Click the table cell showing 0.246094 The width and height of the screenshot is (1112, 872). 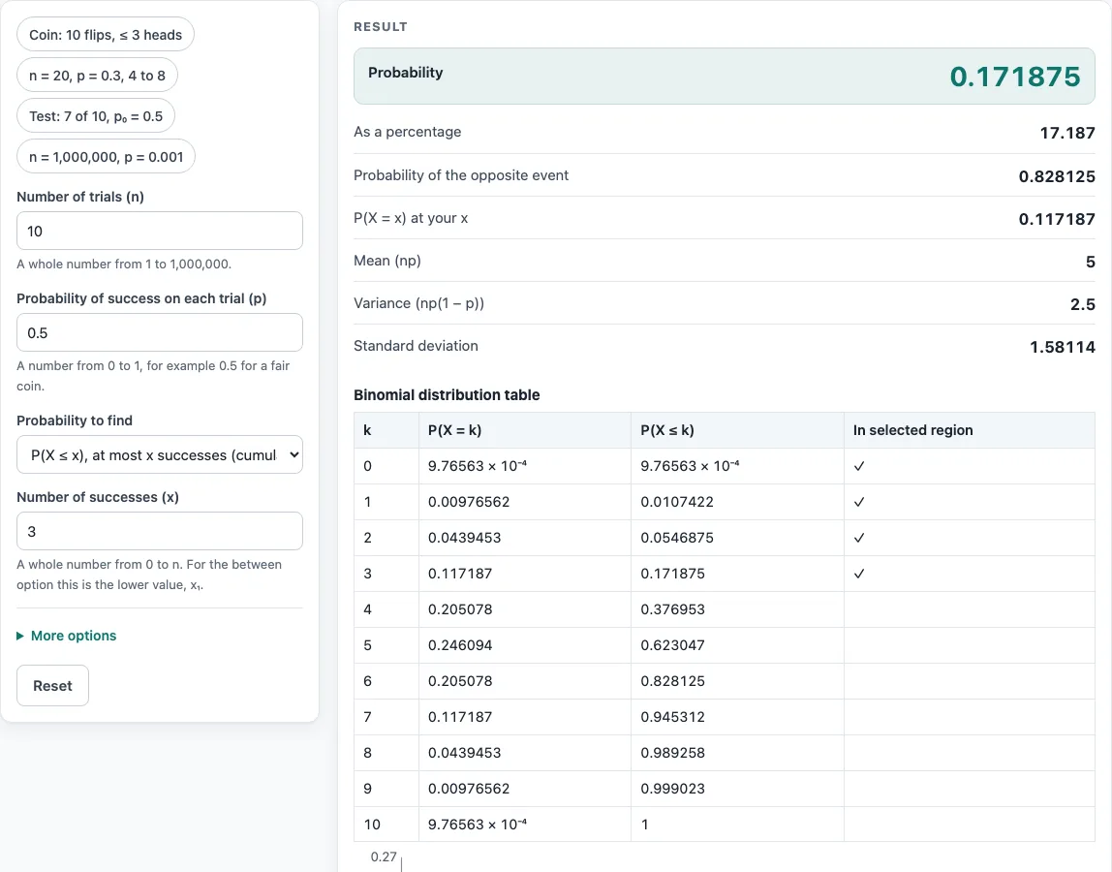pyautogui.click(x=460, y=645)
